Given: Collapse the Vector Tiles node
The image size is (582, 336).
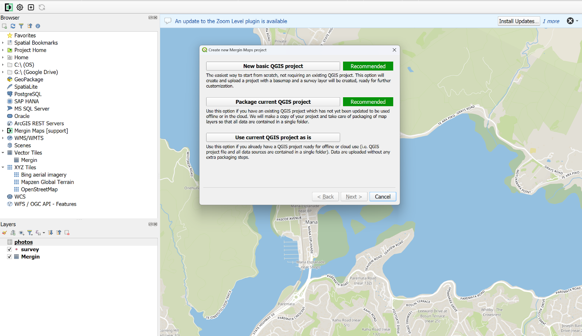Looking at the screenshot, I should point(3,153).
